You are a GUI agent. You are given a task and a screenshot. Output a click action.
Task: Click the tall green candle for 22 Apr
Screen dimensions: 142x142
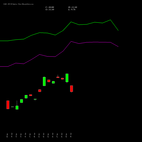(x=44, y=82)
